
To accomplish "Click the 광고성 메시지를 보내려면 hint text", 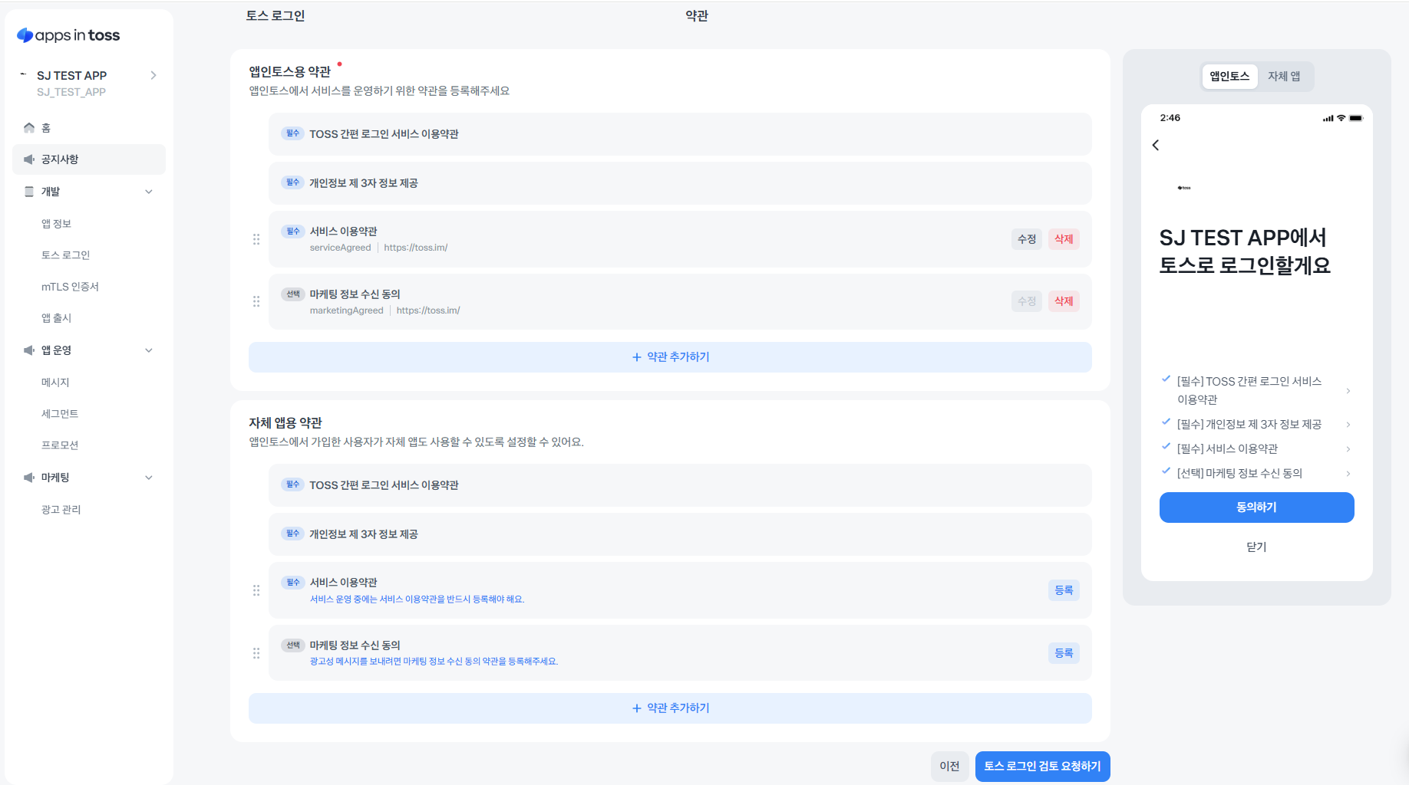I will click(x=434, y=662).
